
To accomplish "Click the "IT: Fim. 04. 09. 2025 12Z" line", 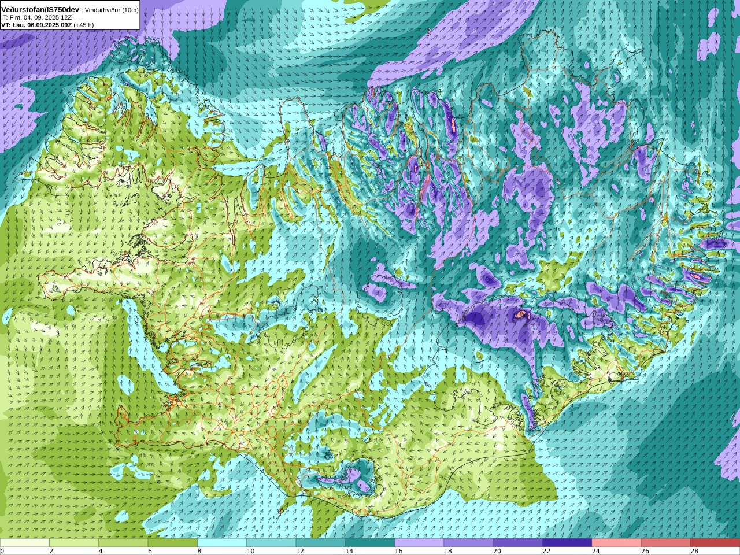I will [36, 18].
